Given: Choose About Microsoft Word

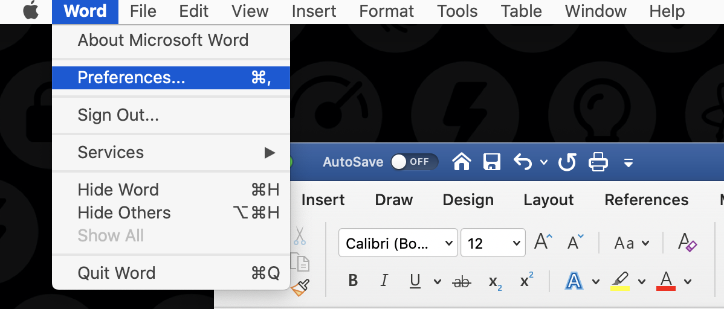Looking at the screenshot, I should tap(171, 40).
